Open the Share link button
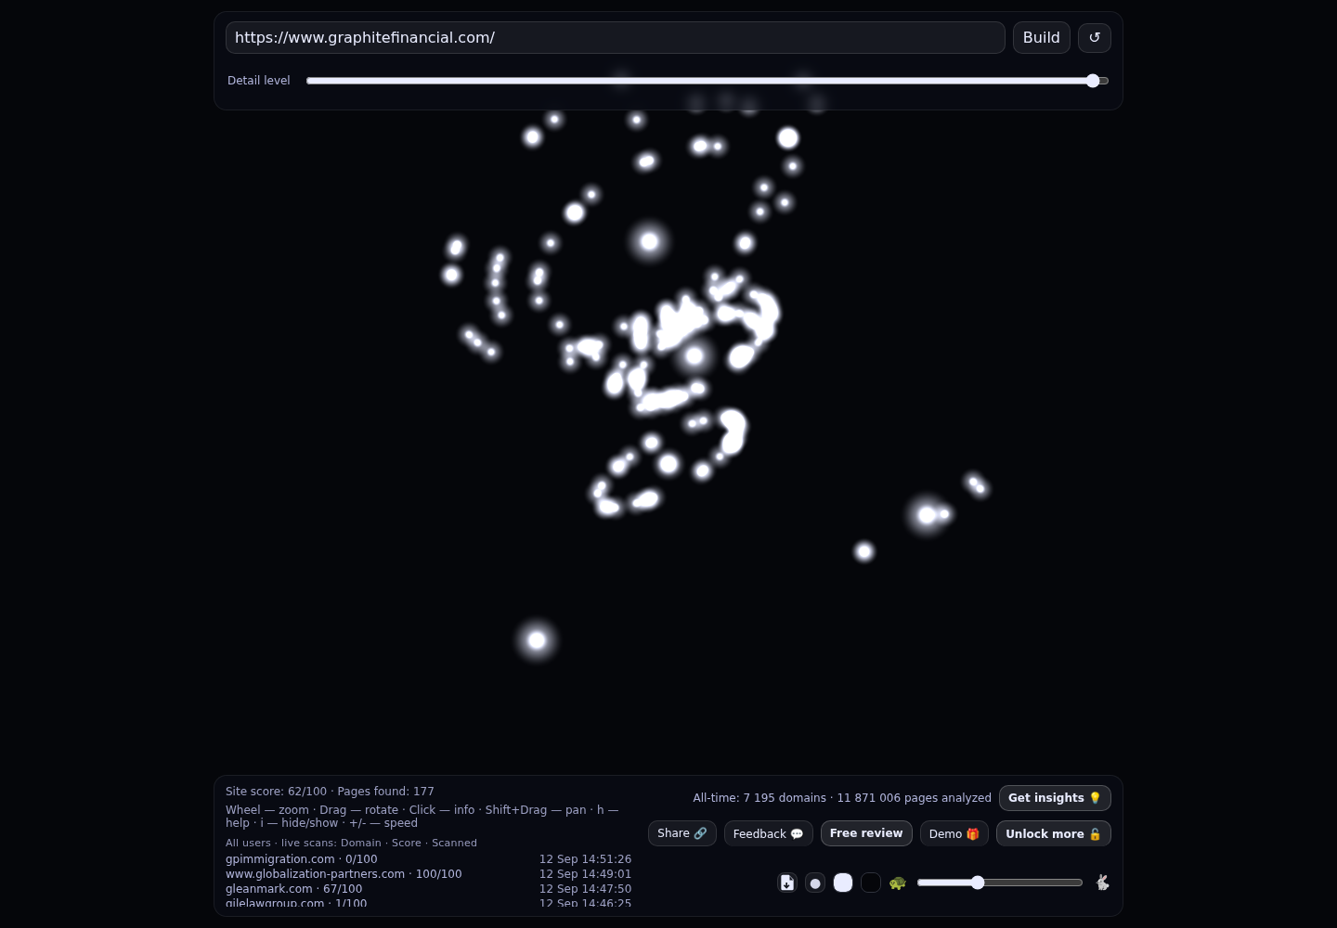Screen dimensions: 1337x928 (x=682, y=833)
